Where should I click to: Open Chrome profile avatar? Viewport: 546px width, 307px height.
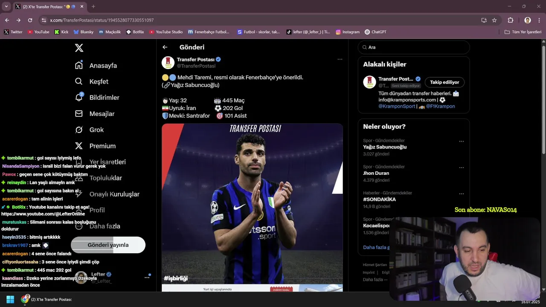click(x=528, y=20)
